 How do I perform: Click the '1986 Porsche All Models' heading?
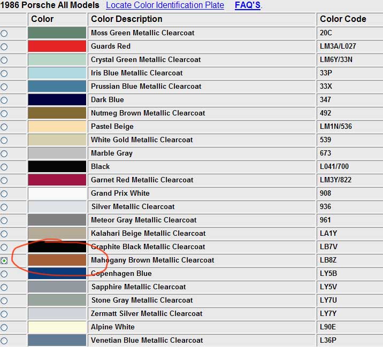click(x=50, y=5)
